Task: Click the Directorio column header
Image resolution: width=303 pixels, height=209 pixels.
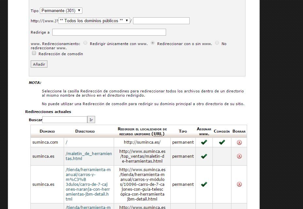Action: [x=85, y=131]
